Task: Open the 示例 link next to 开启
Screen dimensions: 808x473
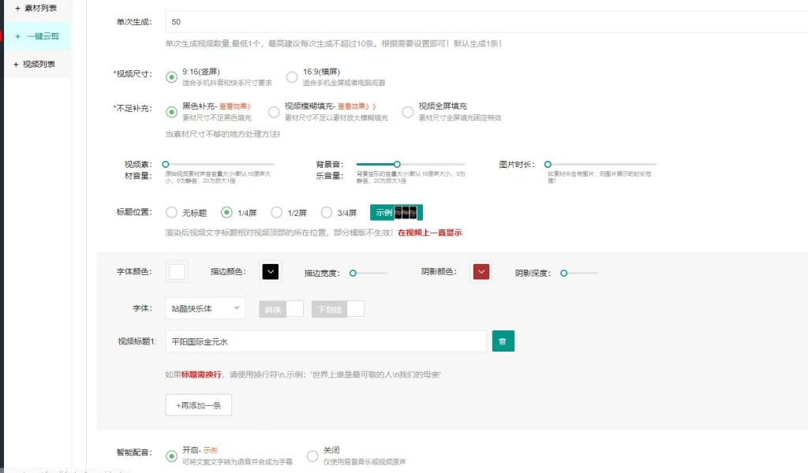Action: coord(210,450)
